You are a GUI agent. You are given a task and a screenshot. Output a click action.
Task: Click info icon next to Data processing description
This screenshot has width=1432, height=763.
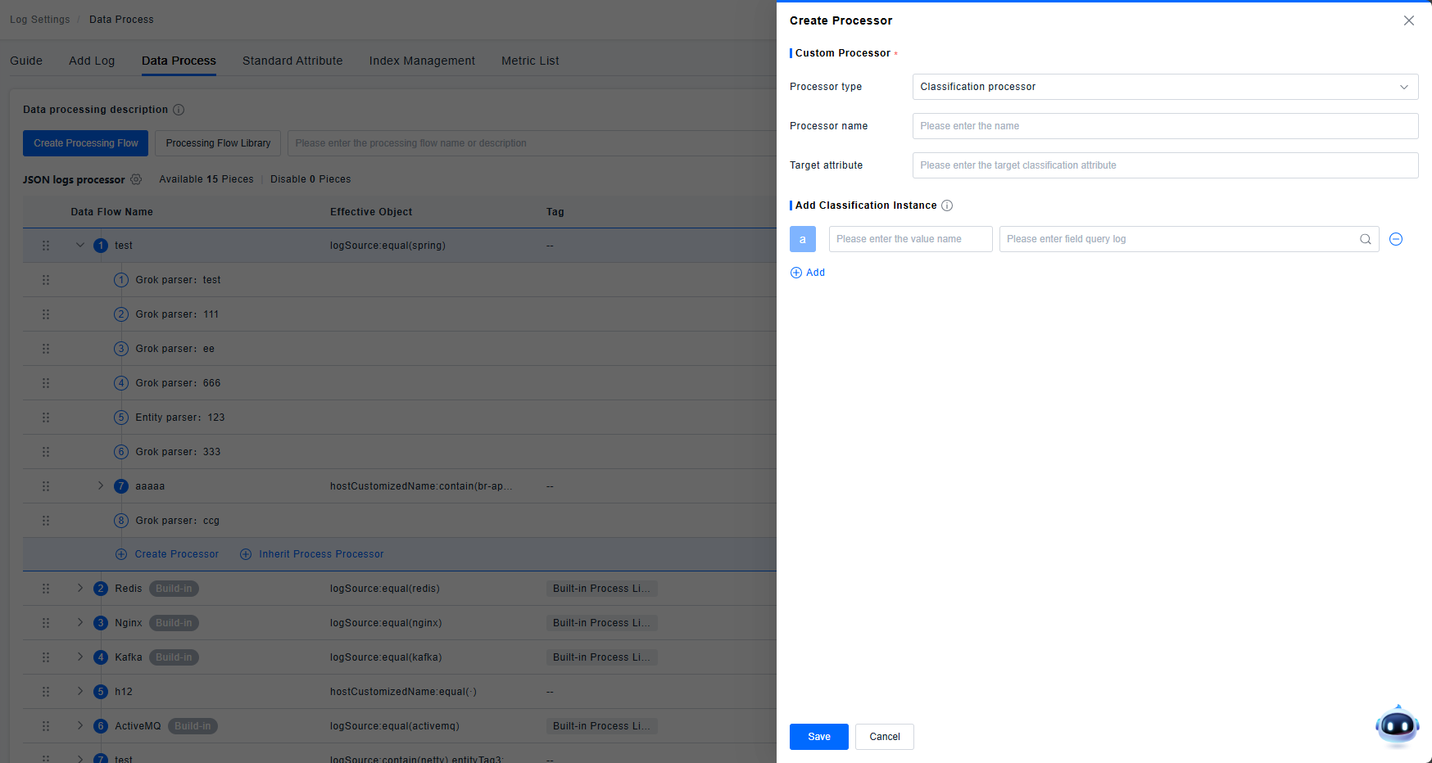coord(179,110)
